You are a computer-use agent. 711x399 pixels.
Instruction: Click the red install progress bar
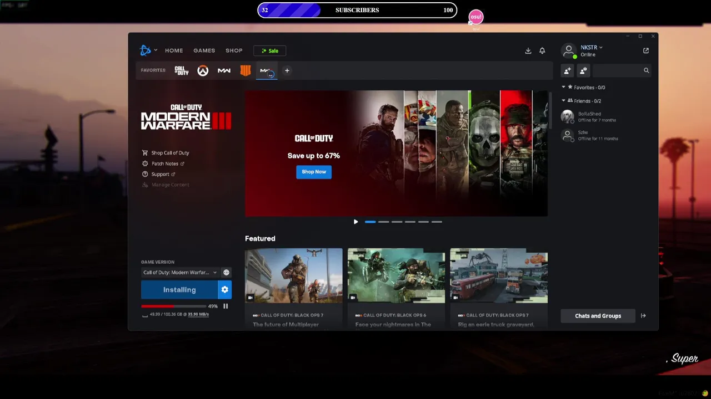pos(173,306)
